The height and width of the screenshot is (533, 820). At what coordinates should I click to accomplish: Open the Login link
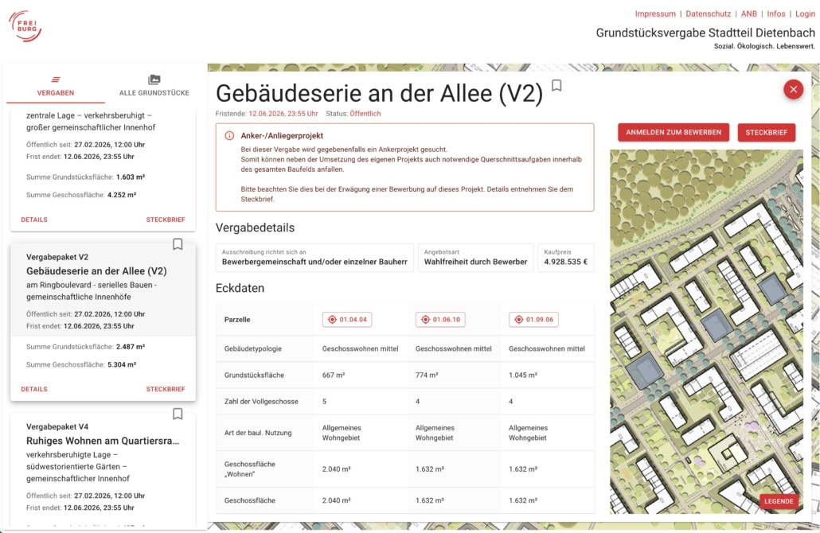point(805,14)
